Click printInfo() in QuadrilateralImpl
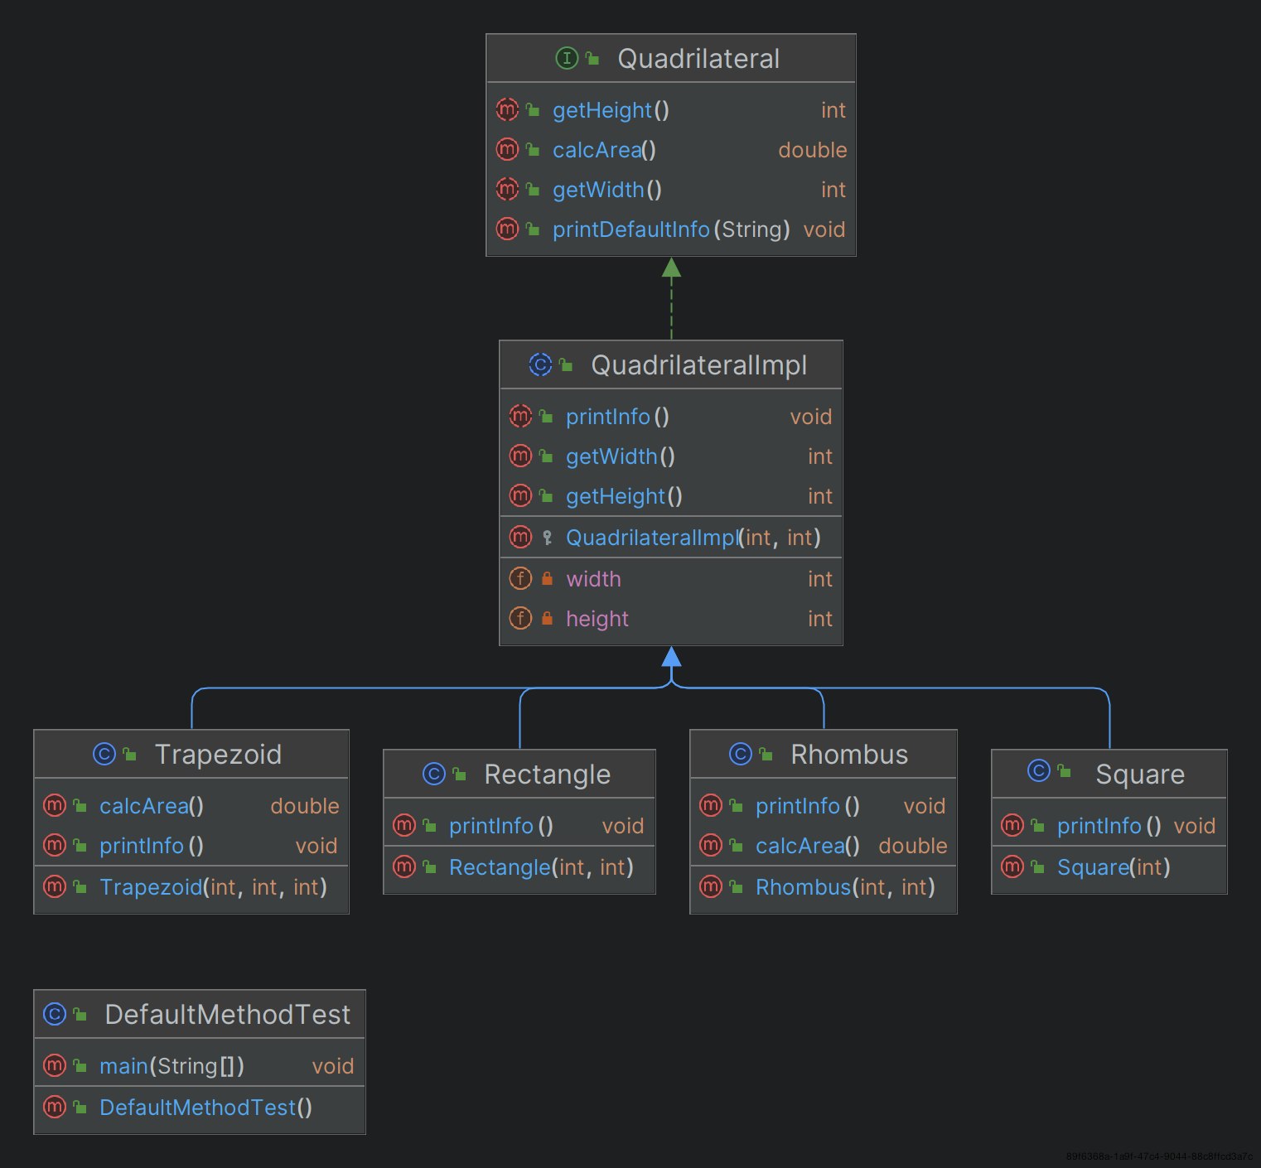The height and width of the screenshot is (1168, 1261). [x=617, y=417]
